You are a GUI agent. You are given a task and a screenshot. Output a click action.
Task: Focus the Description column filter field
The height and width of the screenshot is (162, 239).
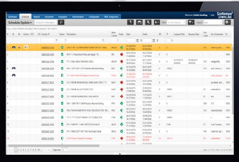(x=84, y=41)
